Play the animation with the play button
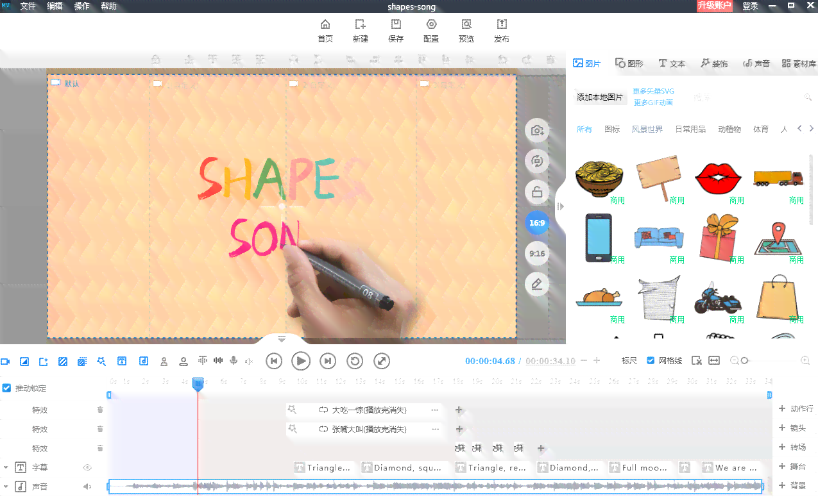 pyautogui.click(x=301, y=361)
